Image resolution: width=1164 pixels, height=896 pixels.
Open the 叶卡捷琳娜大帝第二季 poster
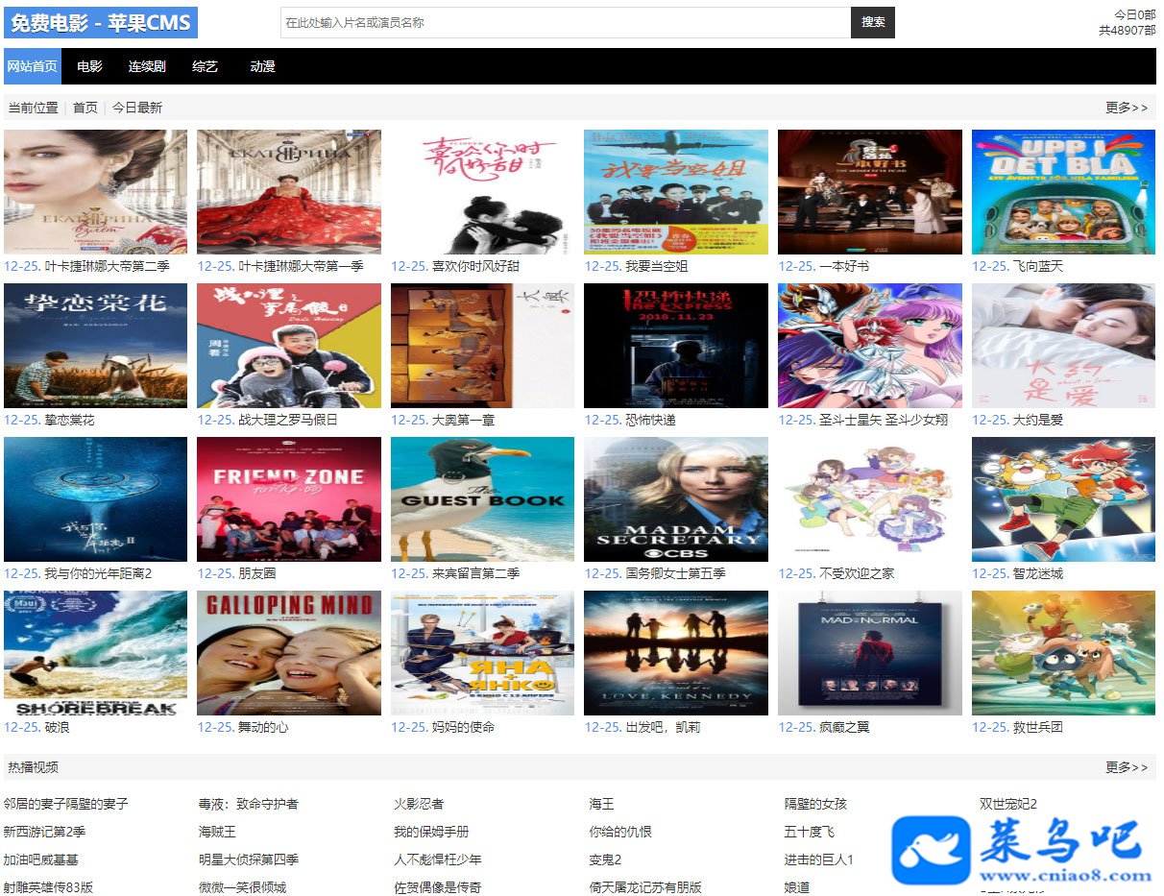(x=96, y=192)
